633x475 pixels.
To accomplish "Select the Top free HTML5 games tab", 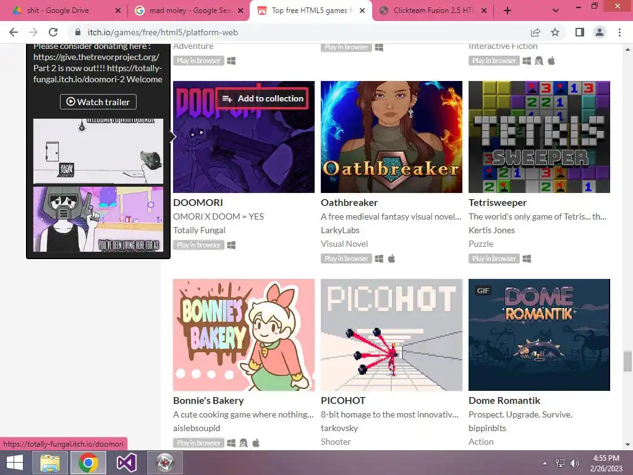I will click(311, 11).
